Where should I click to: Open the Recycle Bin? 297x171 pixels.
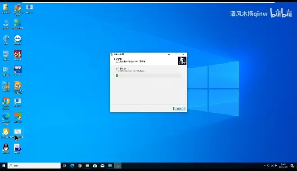click(x=6, y=55)
